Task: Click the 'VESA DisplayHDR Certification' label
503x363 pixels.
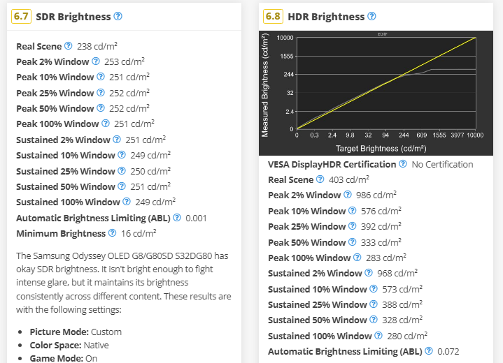Action: coord(332,164)
